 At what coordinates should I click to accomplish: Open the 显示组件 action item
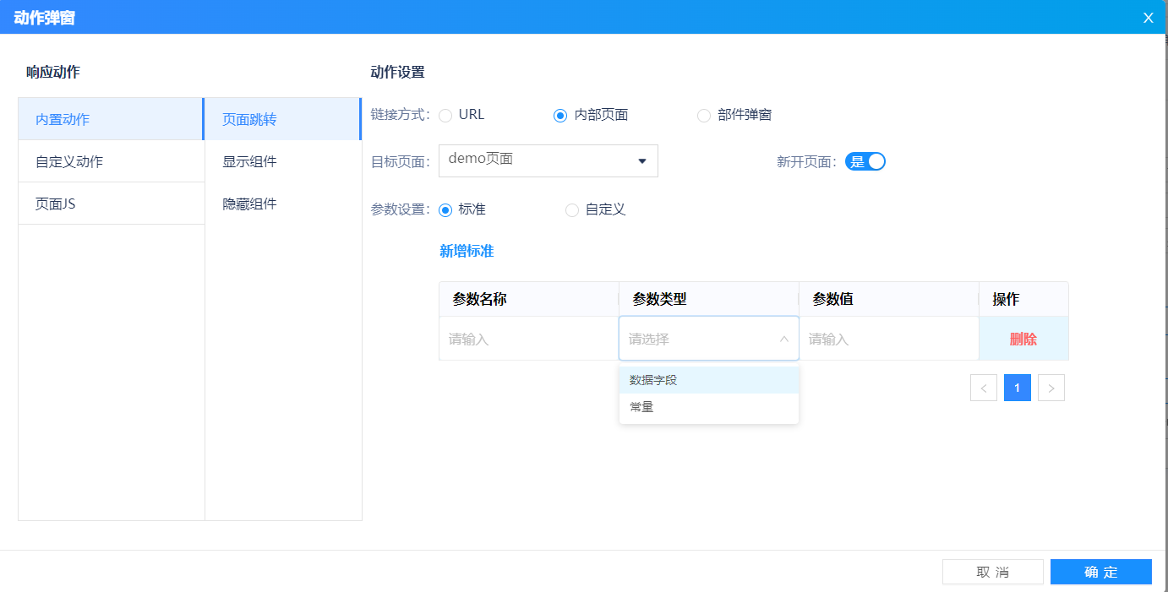click(282, 161)
